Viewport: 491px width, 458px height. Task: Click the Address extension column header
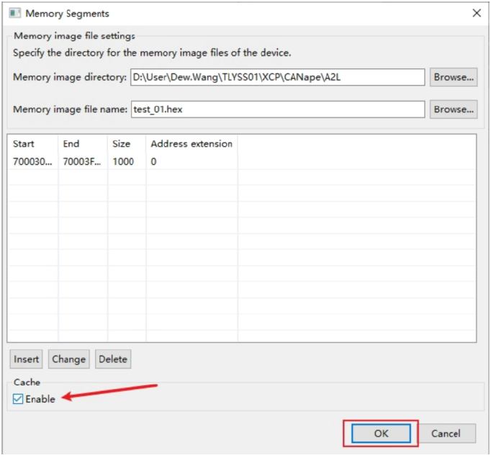[192, 144]
